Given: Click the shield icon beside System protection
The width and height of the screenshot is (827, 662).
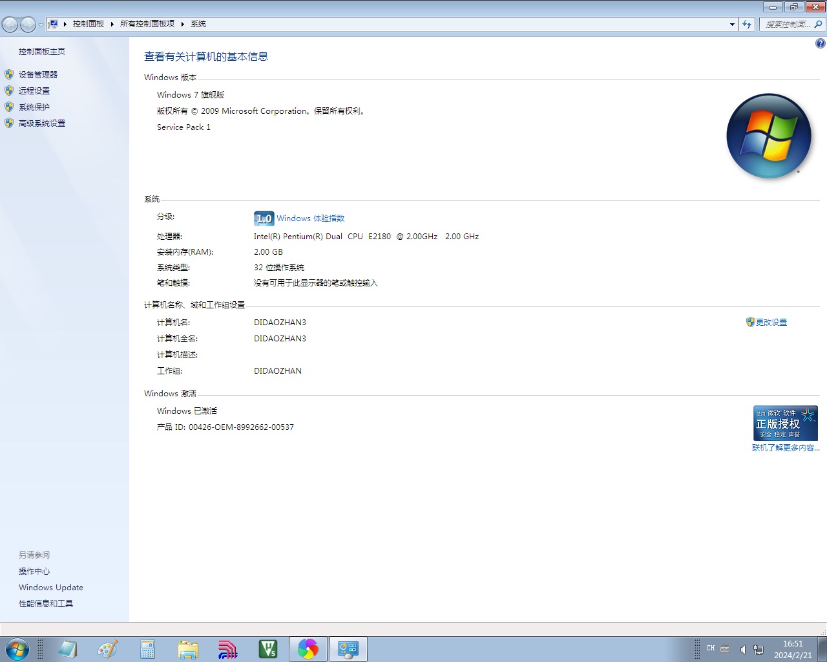Looking at the screenshot, I should click(x=9, y=107).
